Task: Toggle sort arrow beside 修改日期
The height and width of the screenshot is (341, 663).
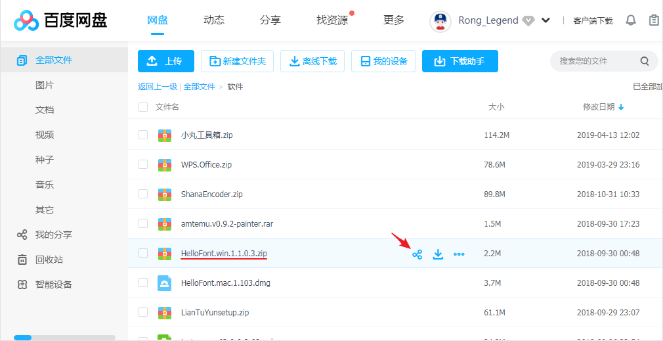Action: tap(621, 108)
